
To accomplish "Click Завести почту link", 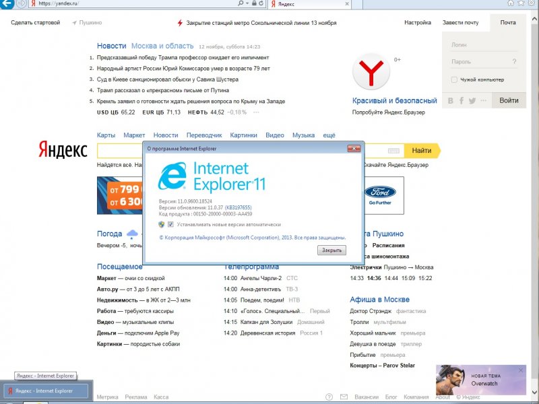I will click(x=460, y=23).
